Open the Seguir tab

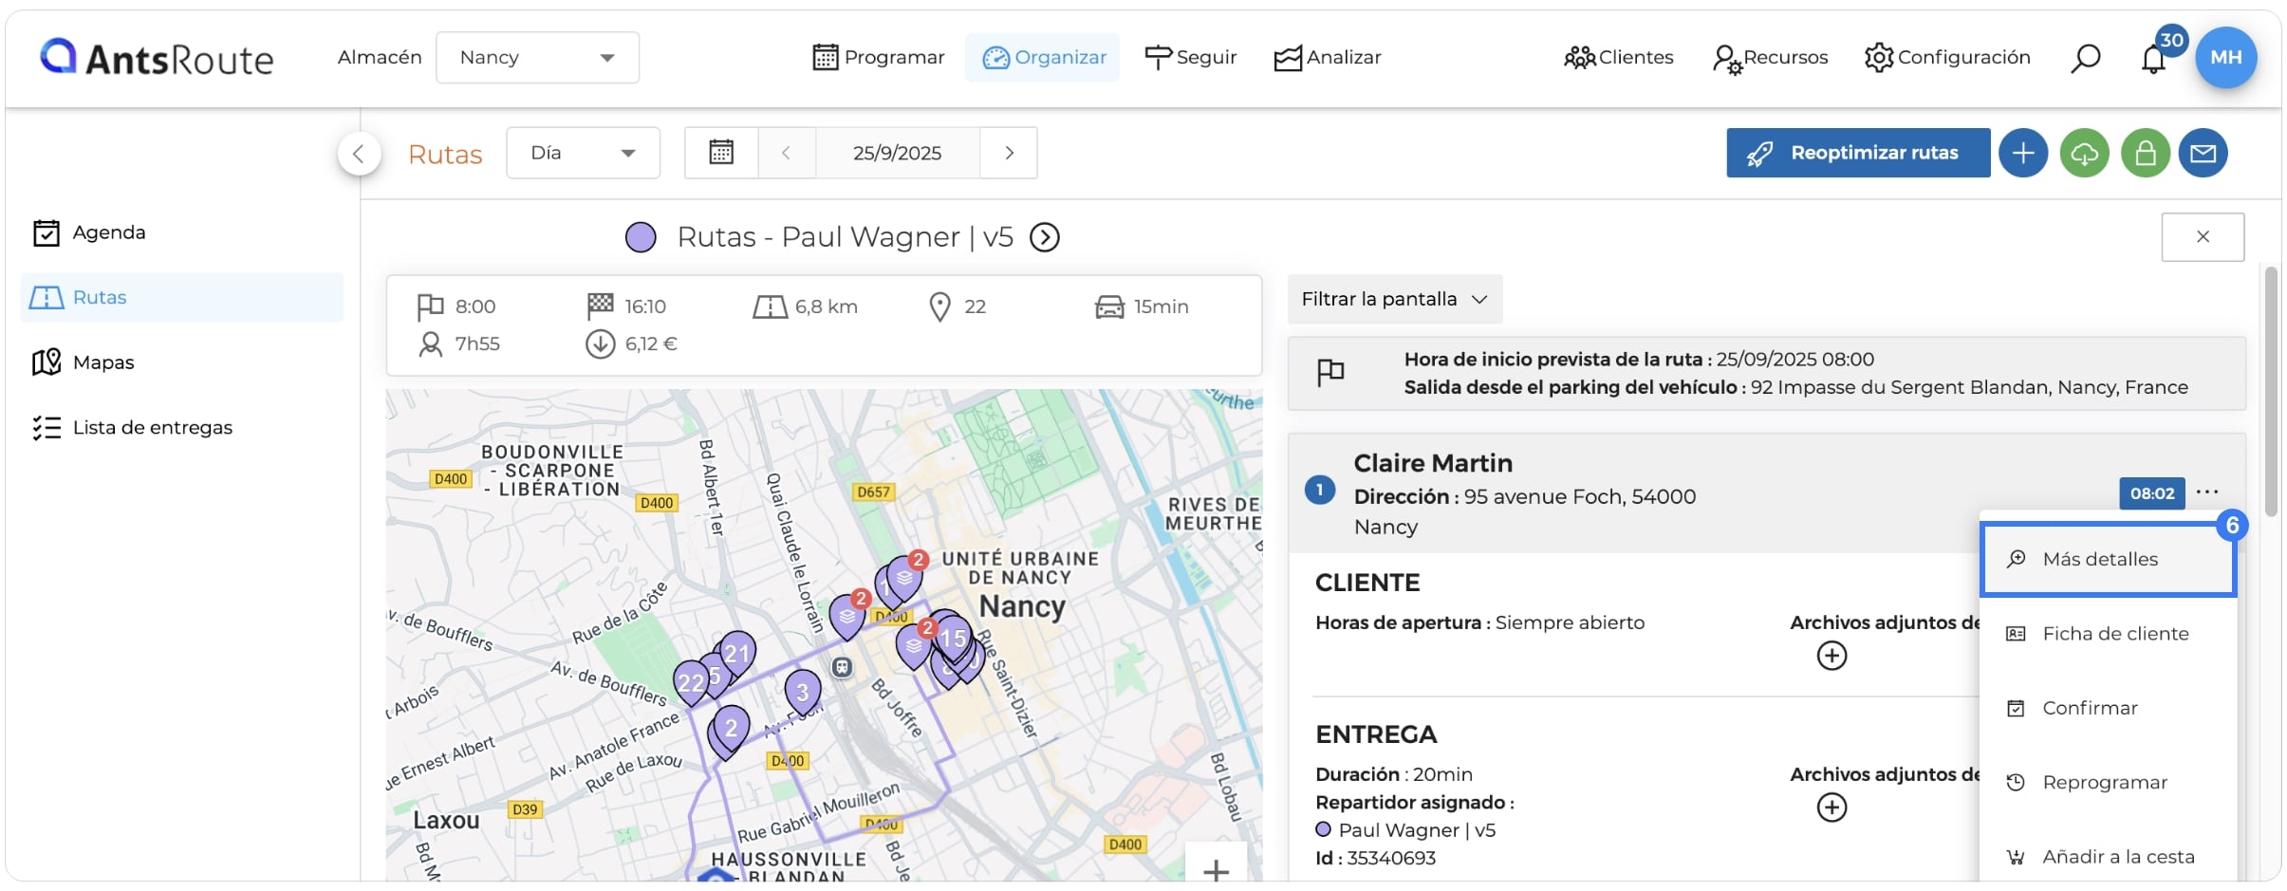[x=1190, y=58]
